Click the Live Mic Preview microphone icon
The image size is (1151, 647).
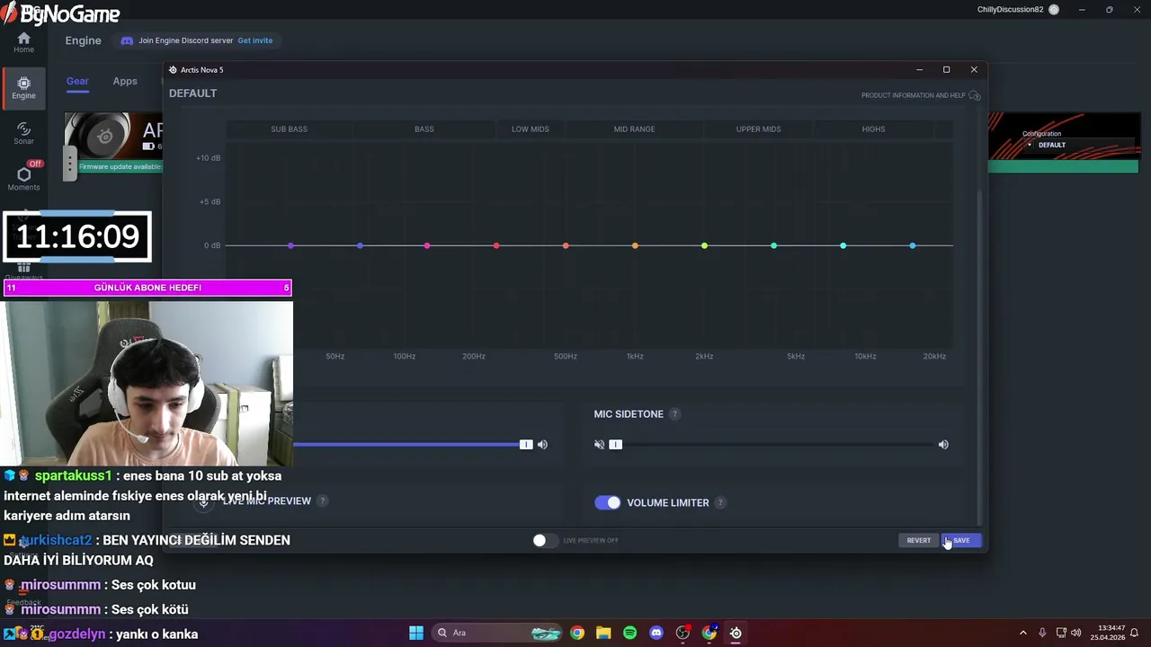click(x=204, y=501)
